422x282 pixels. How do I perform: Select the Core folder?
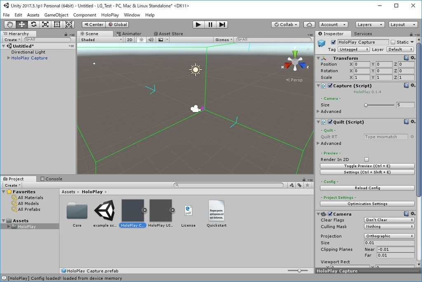coord(77,214)
